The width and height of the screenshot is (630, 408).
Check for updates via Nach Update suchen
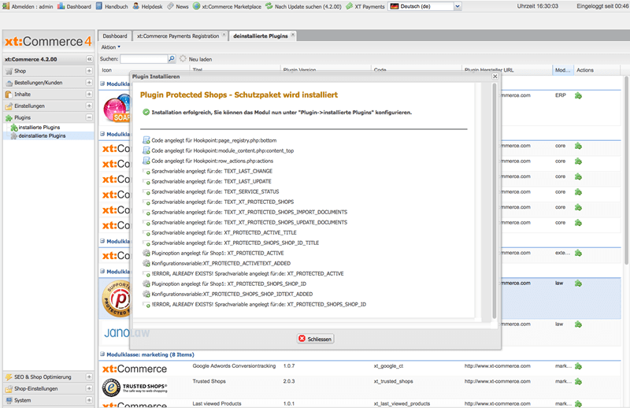(303, 6)
